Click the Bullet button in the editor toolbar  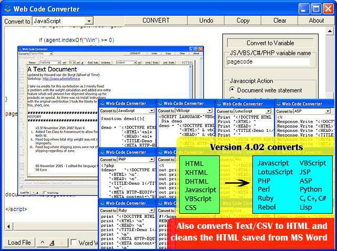[x=171, y=62]
